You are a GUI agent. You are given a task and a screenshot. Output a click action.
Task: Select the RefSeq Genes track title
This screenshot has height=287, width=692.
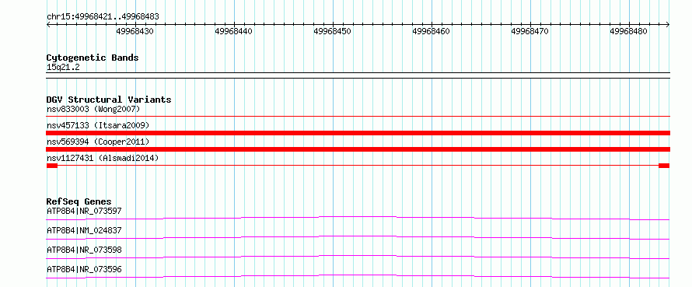pyautogui.click(x=79, y=202)
